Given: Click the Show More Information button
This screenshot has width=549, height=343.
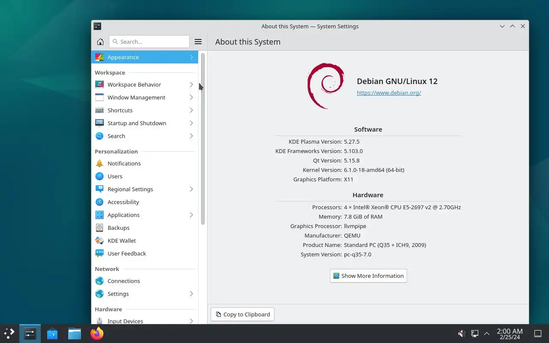Looking at the screenshot, I should [368, 276].
